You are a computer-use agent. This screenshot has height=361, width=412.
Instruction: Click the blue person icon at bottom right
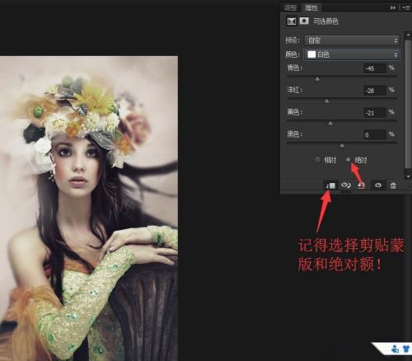click(x=396, y=349)
